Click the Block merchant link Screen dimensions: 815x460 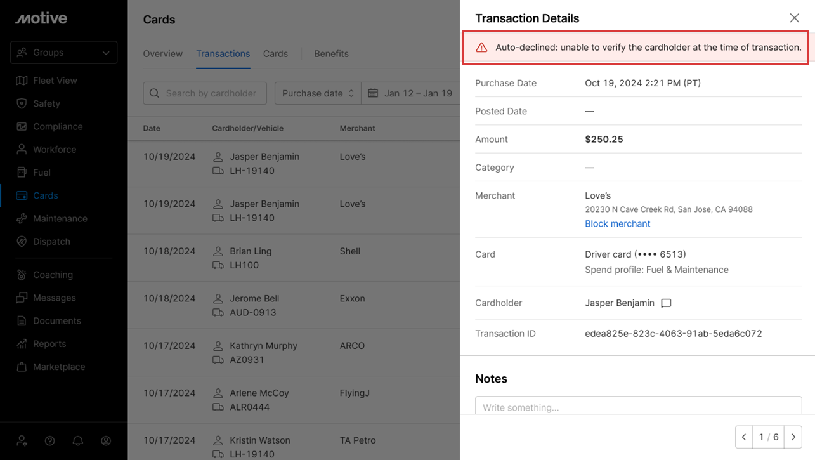coord(617,224)
